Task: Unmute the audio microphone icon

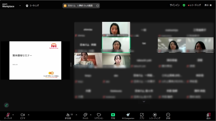Action: 8,115
